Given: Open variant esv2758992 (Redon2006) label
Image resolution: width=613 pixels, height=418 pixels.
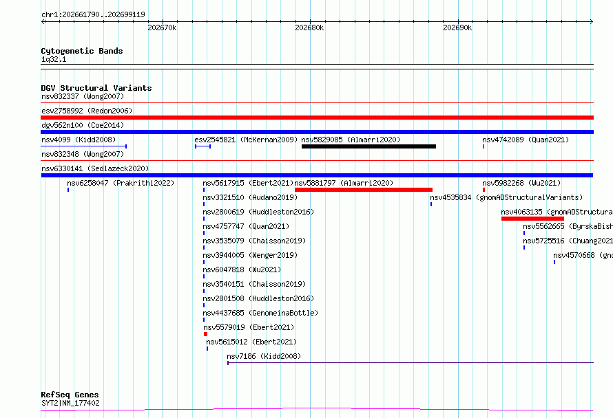Looking at the screenshot, I should click(87, 111).
